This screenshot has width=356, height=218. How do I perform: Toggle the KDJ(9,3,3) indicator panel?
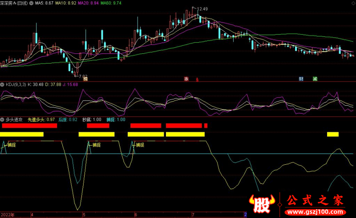[x=2, y=84]
